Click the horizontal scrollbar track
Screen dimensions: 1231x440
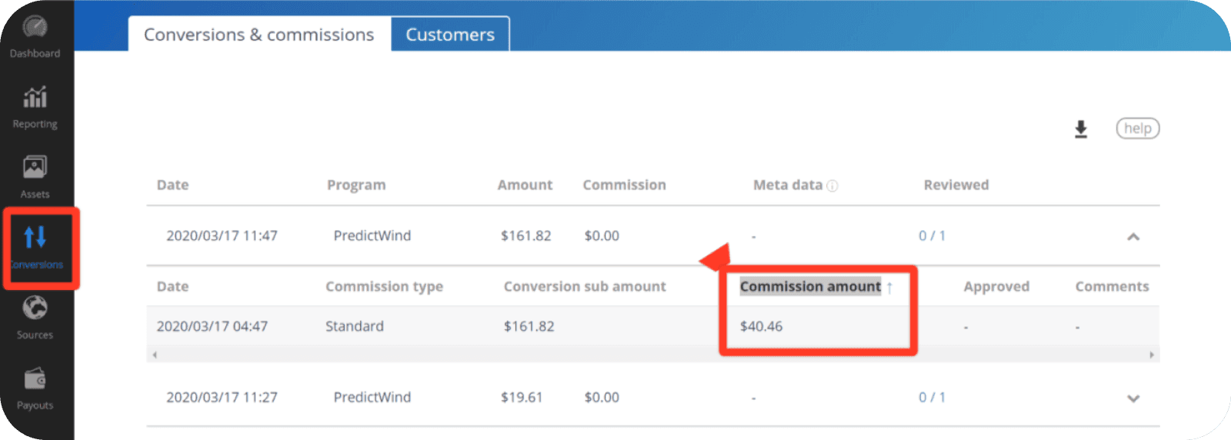coord(654,355)
